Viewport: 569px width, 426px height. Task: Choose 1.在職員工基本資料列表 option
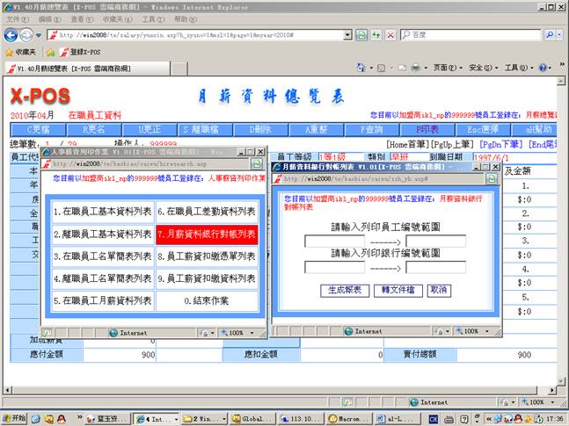click(101, 212)
